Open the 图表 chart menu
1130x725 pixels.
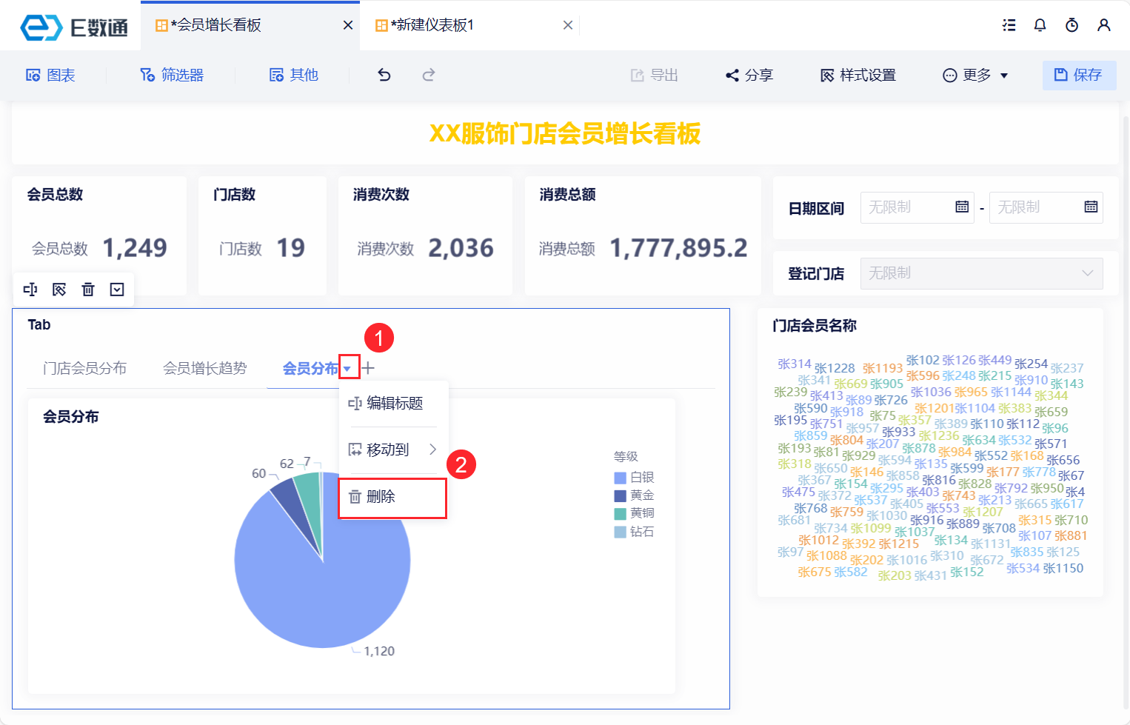coord(50,75)
